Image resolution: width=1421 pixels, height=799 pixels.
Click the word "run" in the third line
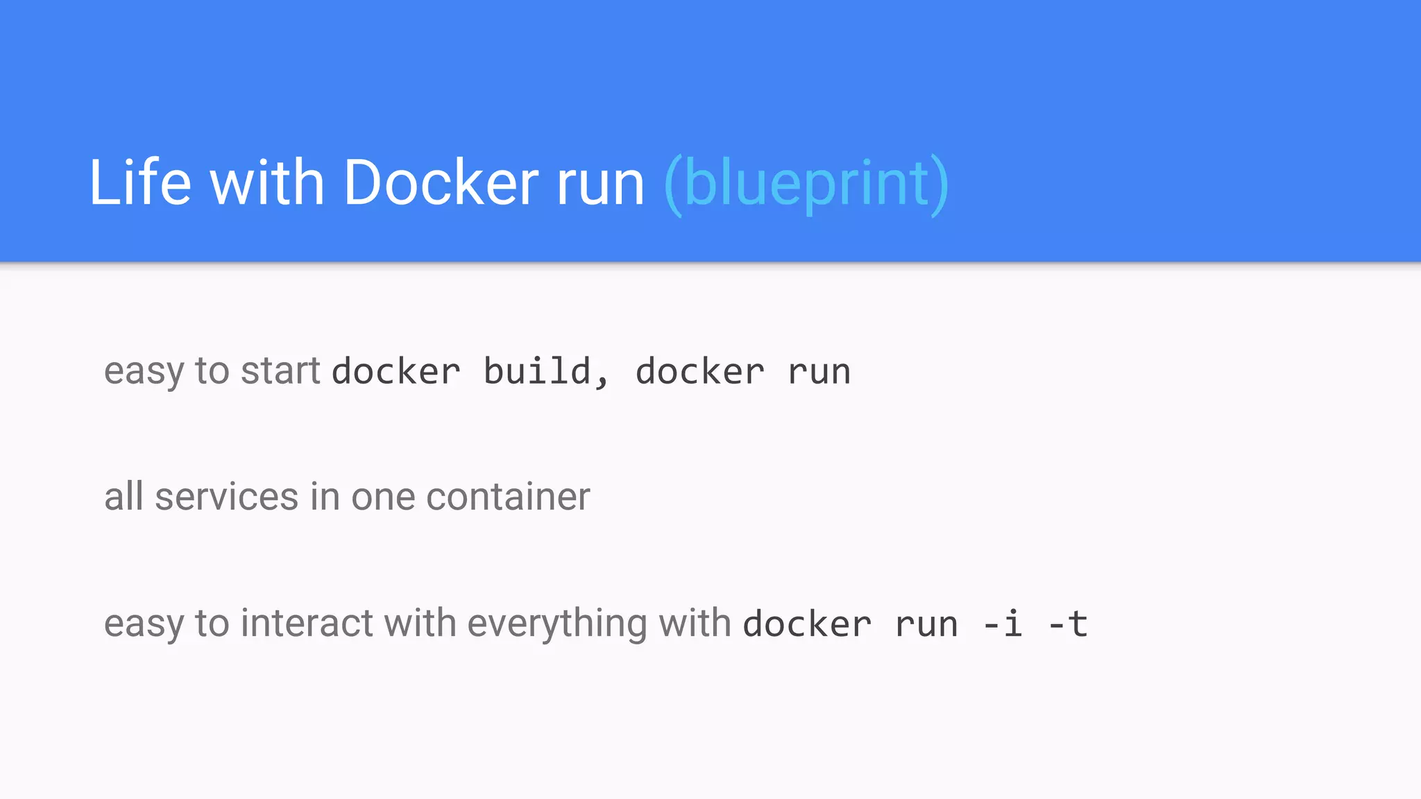click(926, 624)
